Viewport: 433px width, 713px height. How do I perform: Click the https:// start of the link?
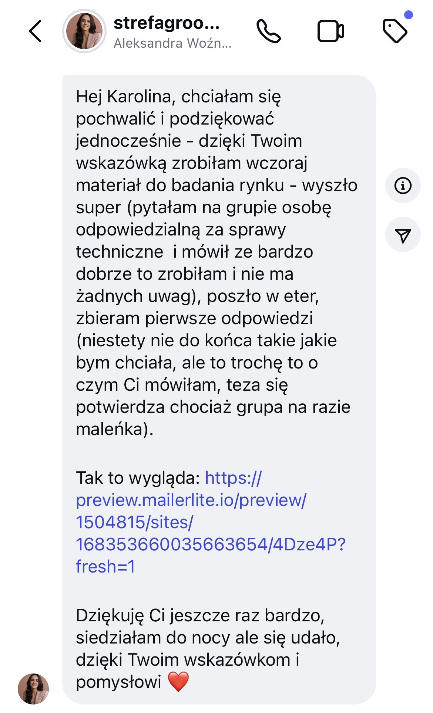pyautogui.click(x=233, y=478)
